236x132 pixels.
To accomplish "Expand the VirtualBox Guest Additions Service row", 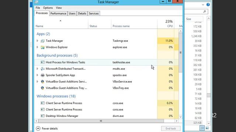I will pyautogui.click(x=37, y=81).
